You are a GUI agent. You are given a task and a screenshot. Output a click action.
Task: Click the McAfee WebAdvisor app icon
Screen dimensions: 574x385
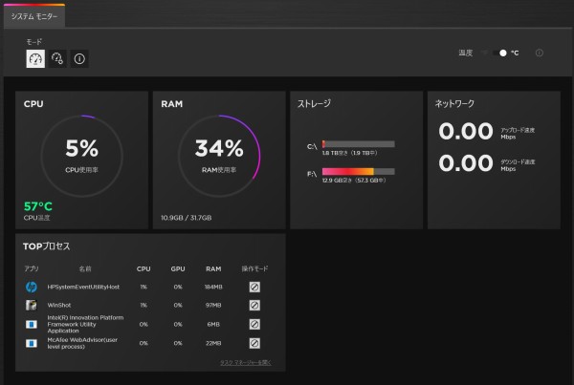pos(32,342)
